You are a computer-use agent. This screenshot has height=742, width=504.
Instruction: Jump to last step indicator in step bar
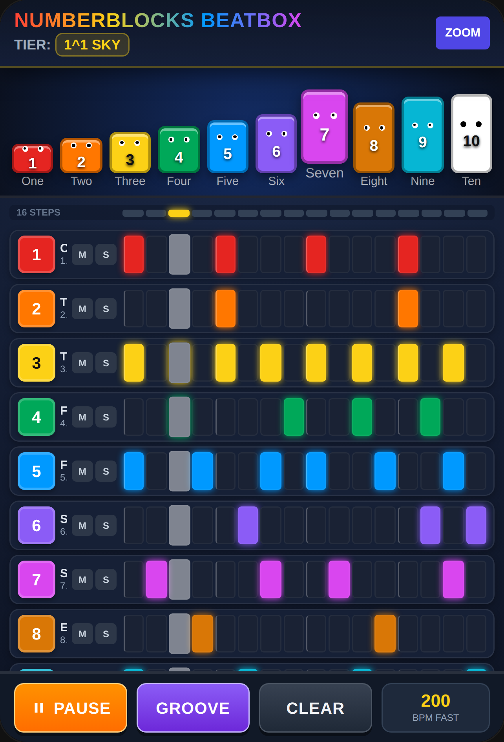477,213
